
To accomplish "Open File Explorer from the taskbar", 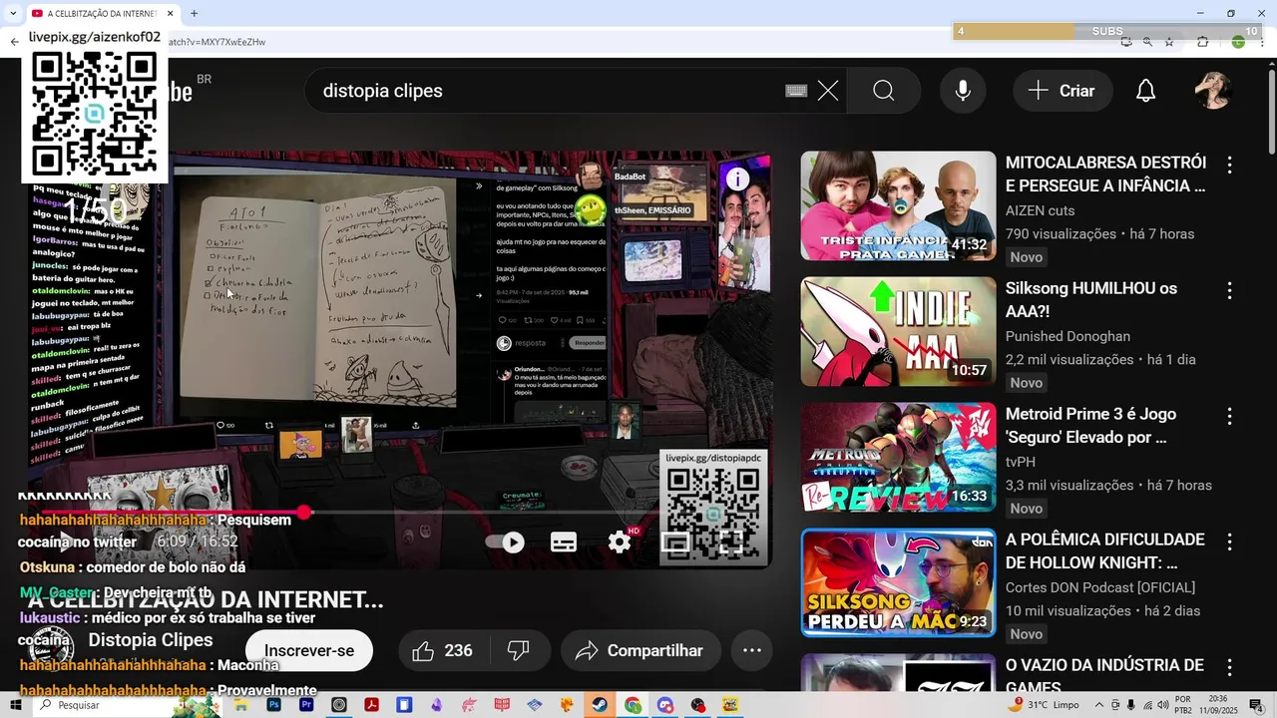I will 240,705.
